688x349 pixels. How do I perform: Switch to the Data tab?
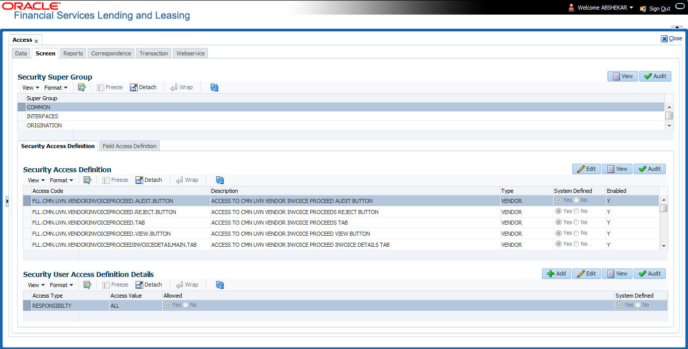pyautogui.click(x=21, y=53)
